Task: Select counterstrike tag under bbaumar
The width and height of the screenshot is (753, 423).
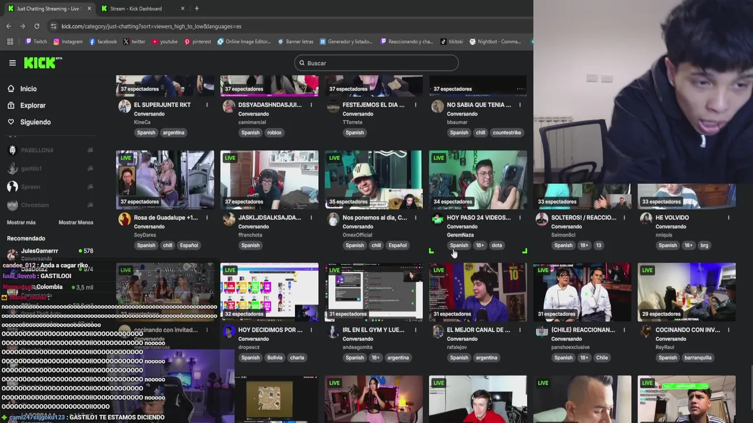Action: click(x=507, y=133)
